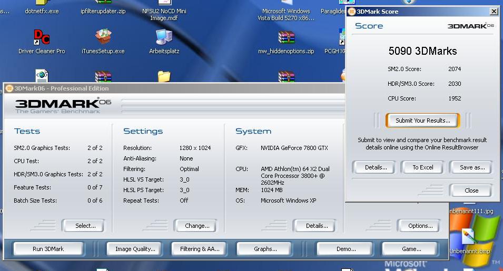Click the Batch Size Tests 0 of 6 value
Image resolution: width=503 pixels, height=271 pixels.
(95, 200)
